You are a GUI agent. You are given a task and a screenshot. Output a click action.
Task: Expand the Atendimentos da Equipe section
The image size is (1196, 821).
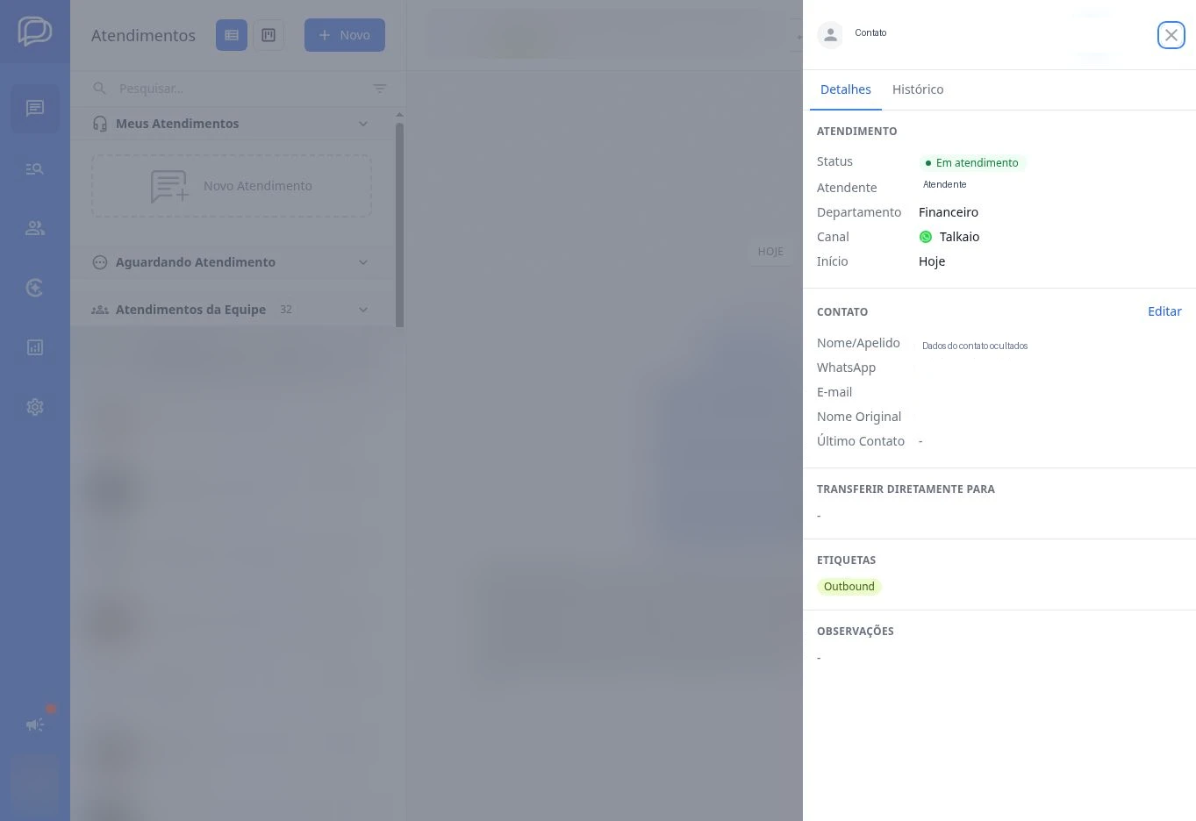coord(363,310)
